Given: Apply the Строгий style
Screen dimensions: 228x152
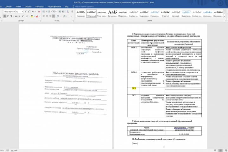Looking at the screenshot, I should (165, 14).
